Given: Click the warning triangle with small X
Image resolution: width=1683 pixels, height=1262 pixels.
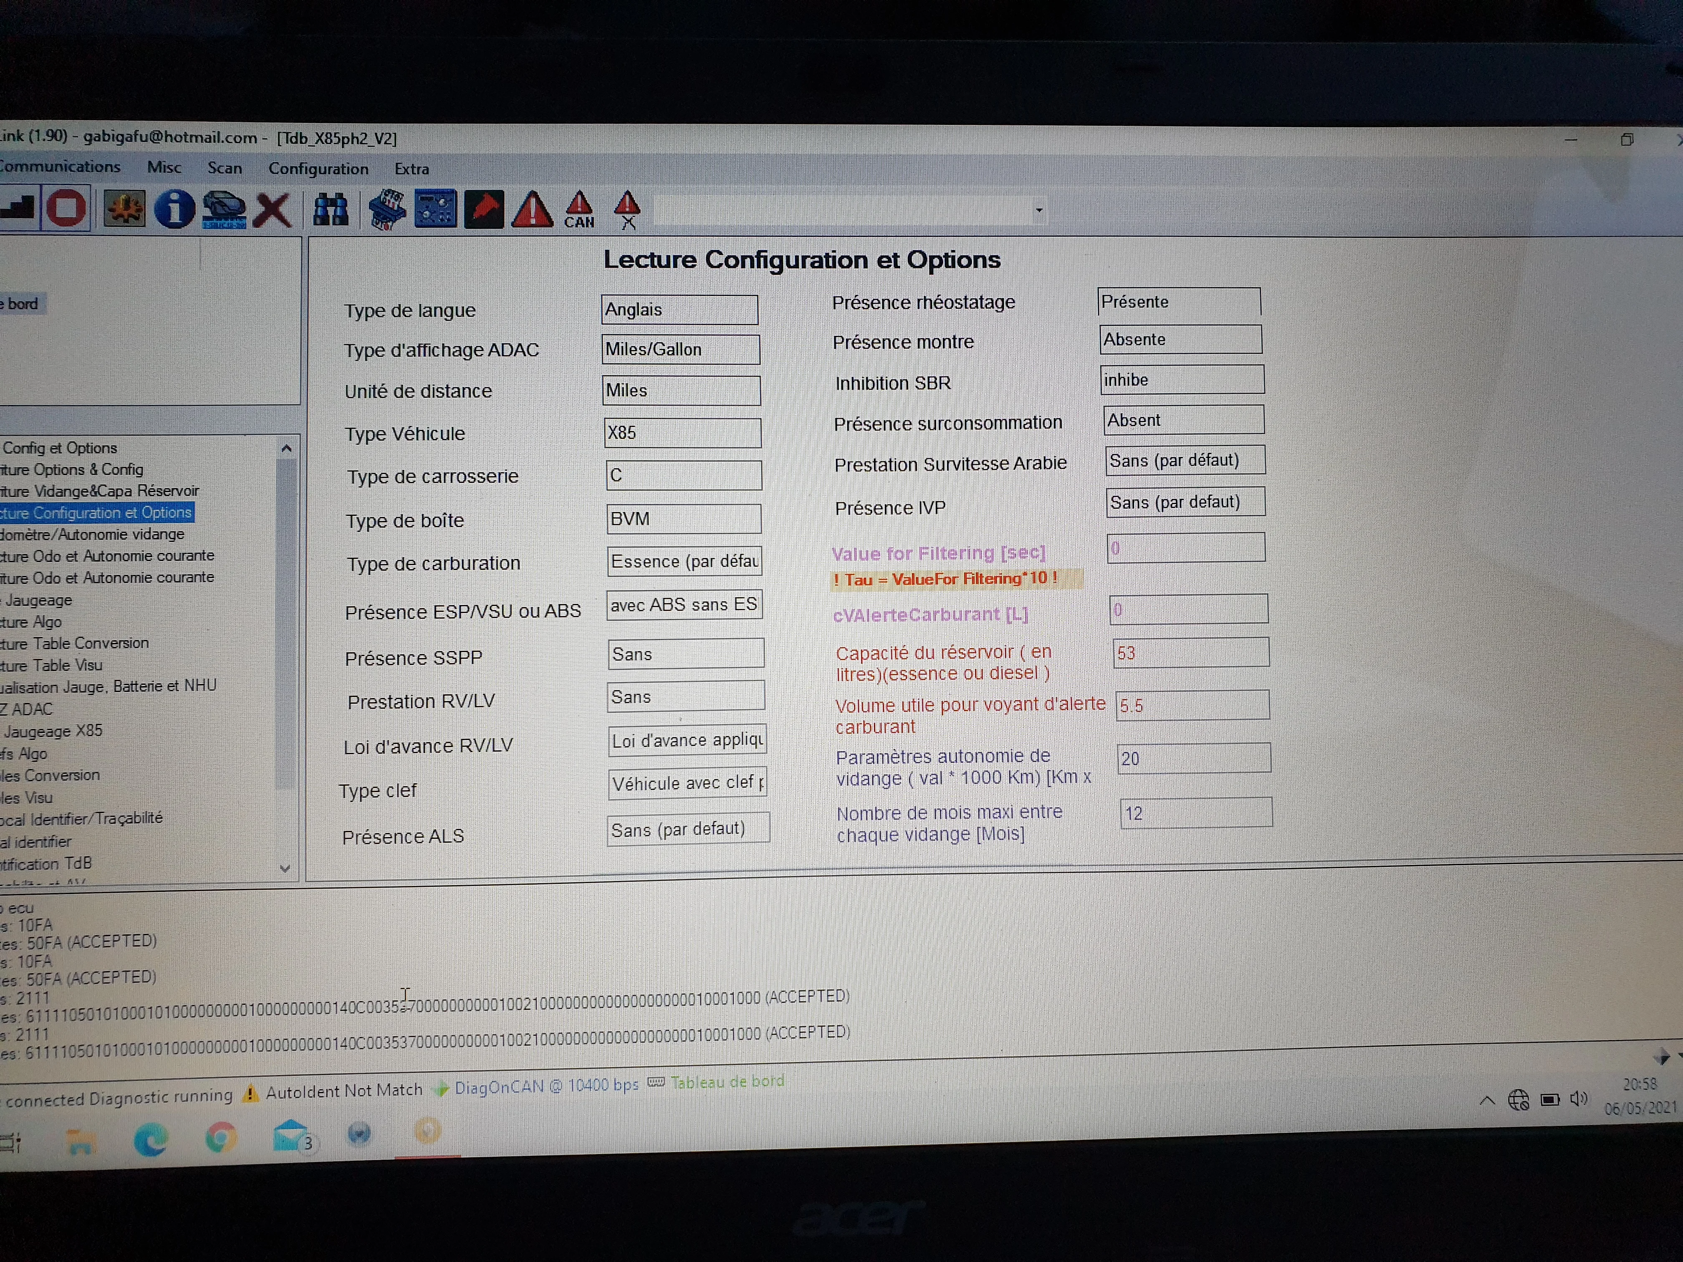Looking at the screenshot, I should [x=627, y=210].
